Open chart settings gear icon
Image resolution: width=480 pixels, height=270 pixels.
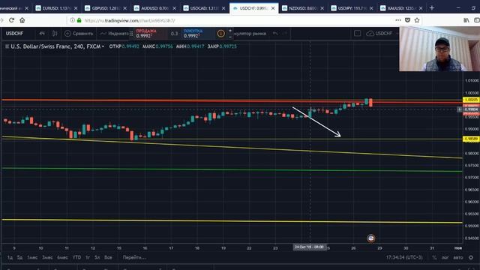coord(472,258)
